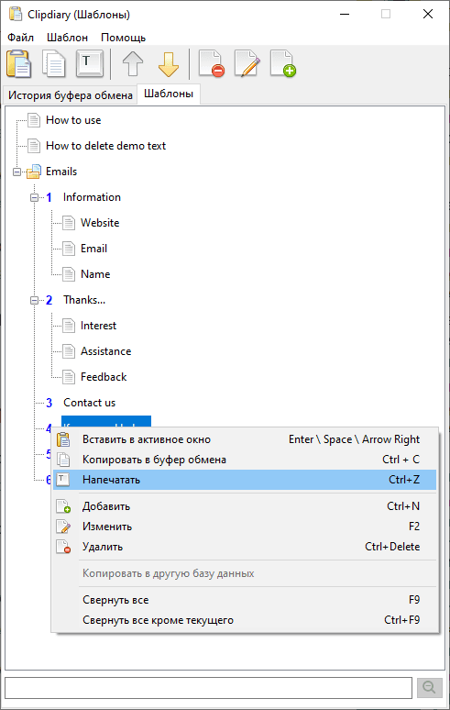
Task: Click the Add template toolbar icon
Action: [x=283, y=64]
